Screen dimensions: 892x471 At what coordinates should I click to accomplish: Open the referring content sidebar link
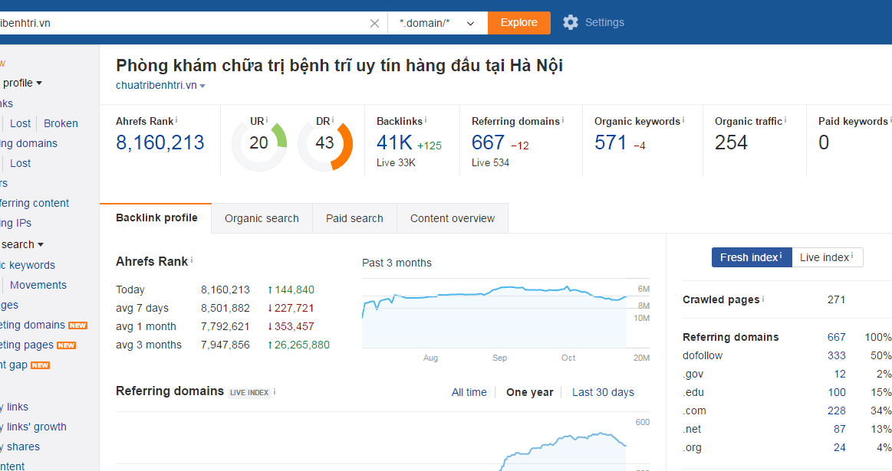pyautogui.click(x=35, y=203)
